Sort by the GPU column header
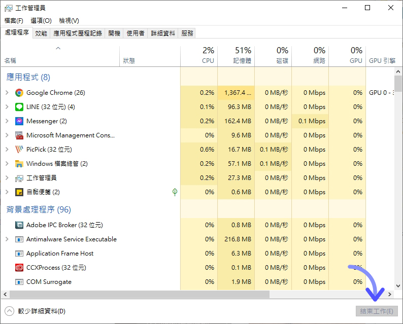The image size is (403, 324). [x=347, y=56]
